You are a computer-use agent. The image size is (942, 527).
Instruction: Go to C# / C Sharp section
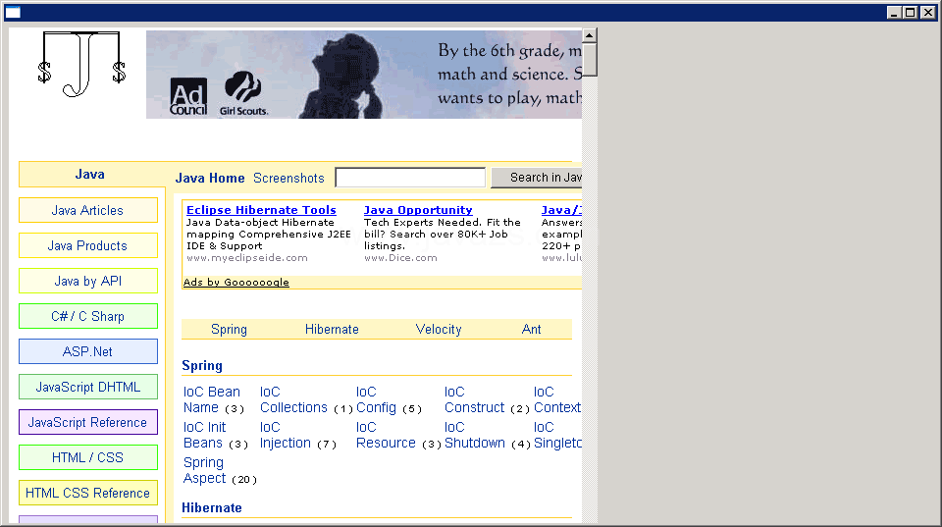pos(87,317)
